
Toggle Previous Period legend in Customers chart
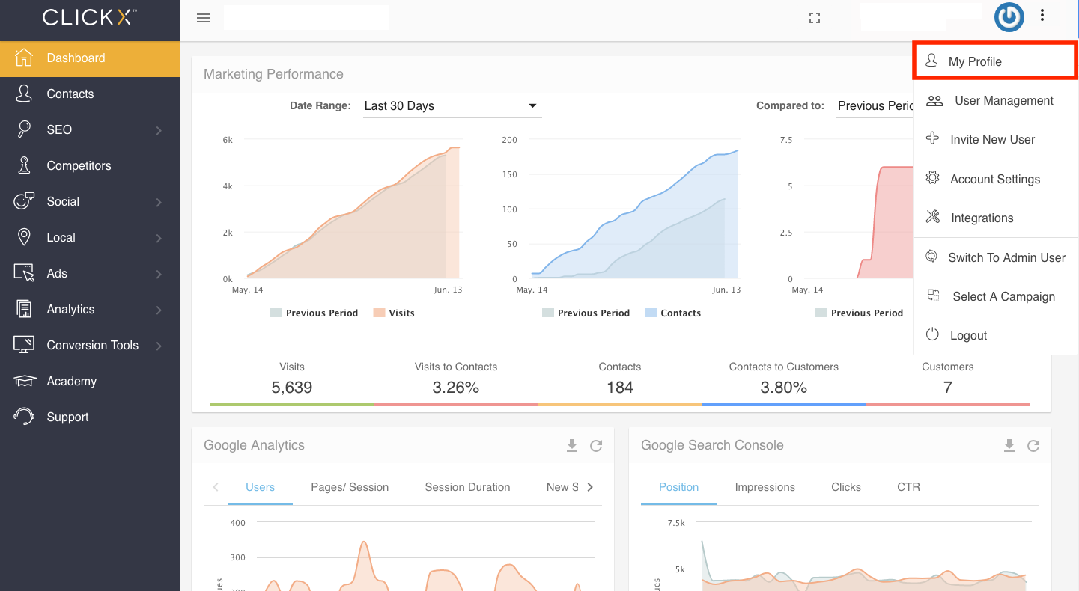tap(860, 313)
